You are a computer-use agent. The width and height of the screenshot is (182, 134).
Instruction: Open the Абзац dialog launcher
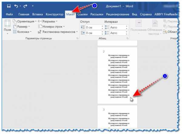tap(127, 39)
